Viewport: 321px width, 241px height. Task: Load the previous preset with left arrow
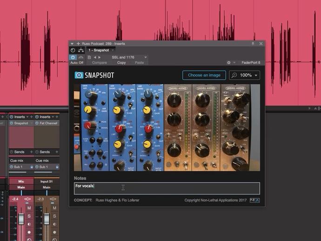point(95,57)
